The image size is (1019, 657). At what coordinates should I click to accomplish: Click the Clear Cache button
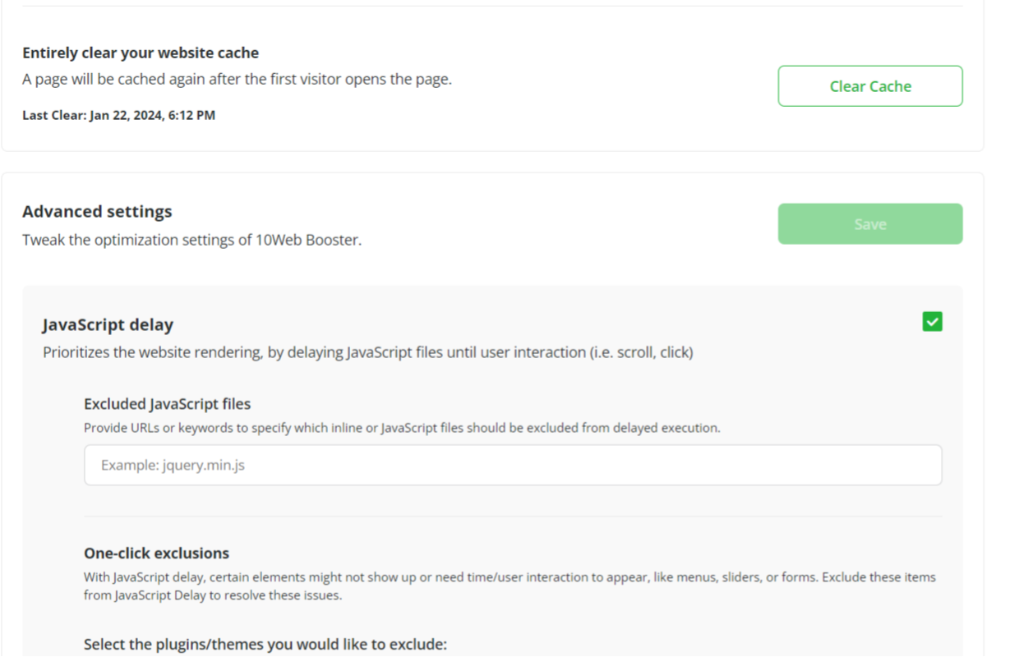[869, 86]
